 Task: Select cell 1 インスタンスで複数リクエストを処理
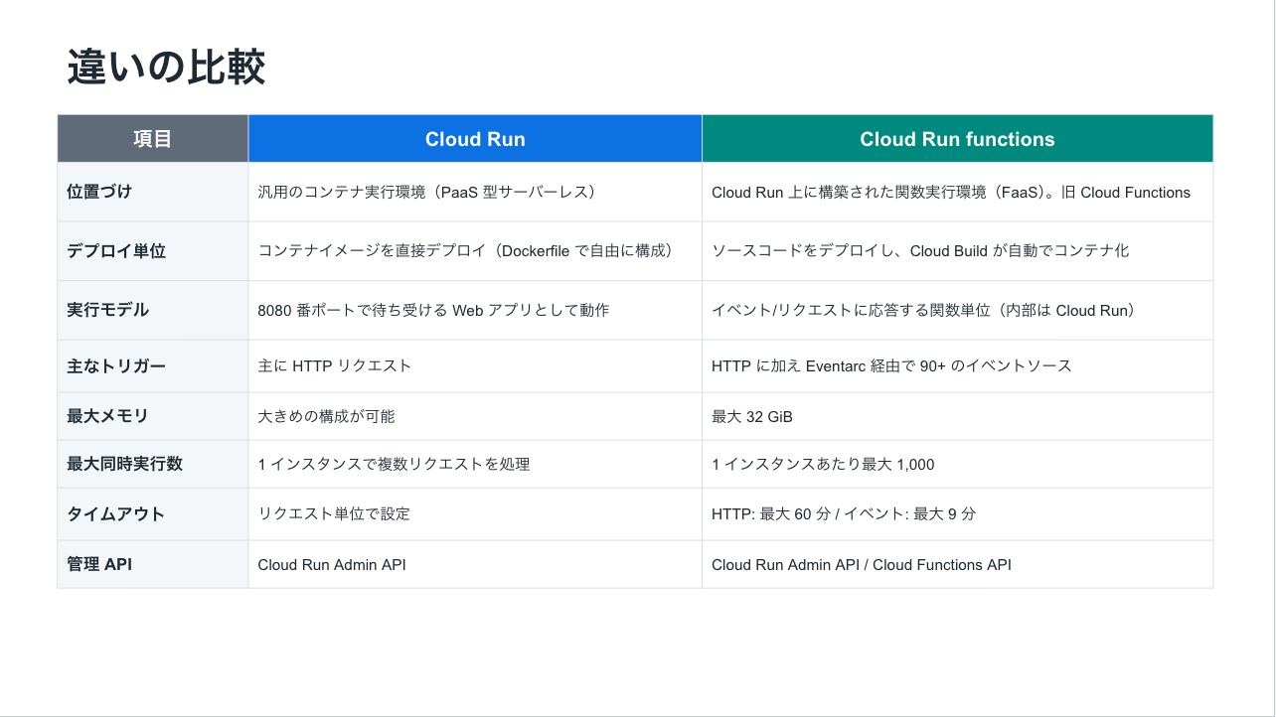click(475, 464)
